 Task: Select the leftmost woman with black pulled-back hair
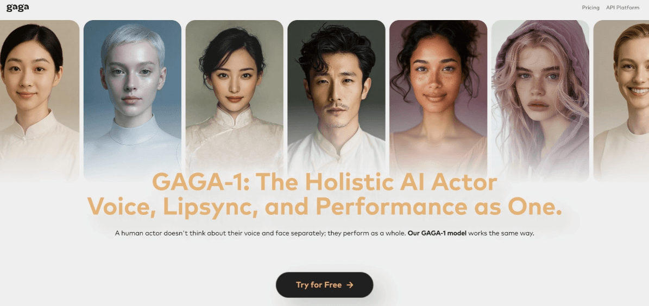point(39,100)
